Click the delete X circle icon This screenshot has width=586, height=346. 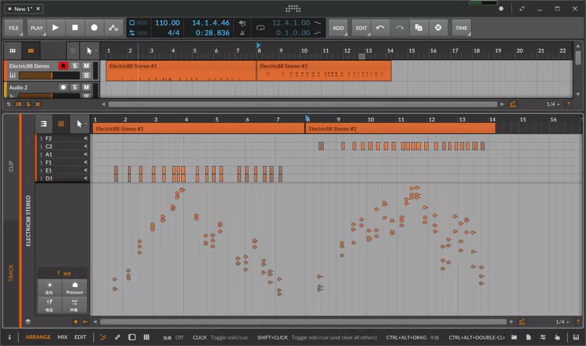438,28
